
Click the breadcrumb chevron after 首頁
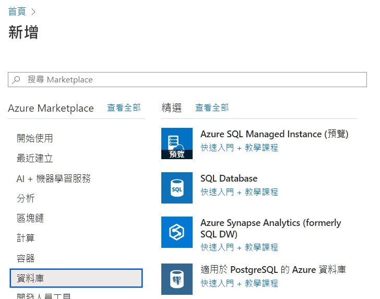pos(33,11)
